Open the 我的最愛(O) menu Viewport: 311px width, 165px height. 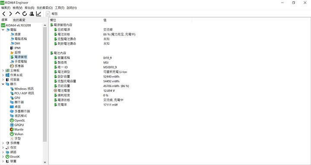tap(44, 8)
